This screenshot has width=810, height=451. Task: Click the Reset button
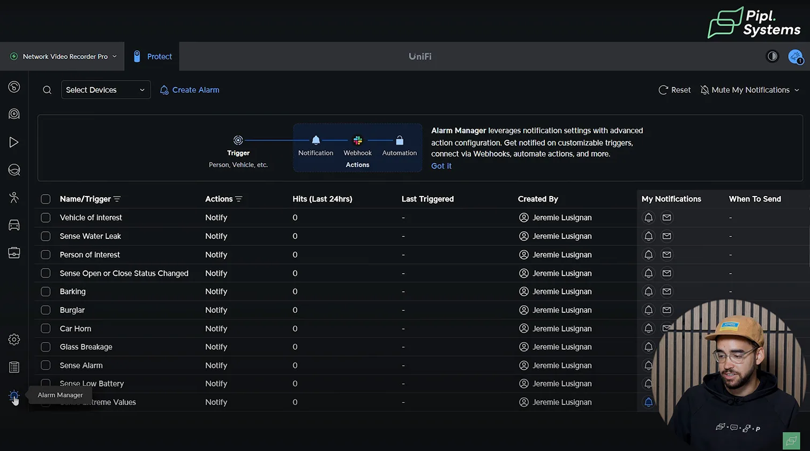pyautogui.click(x=674, y=90)
